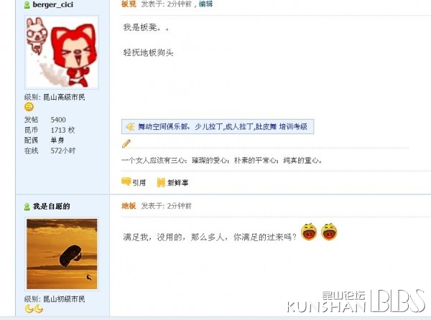Screen dimensions: 431x320
Task: Open the sunset parachute avatar image
Action: coord(62,254)
